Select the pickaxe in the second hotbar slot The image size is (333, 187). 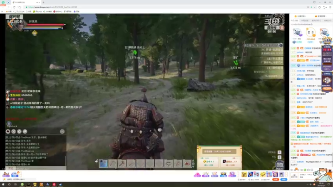(112, 163)
